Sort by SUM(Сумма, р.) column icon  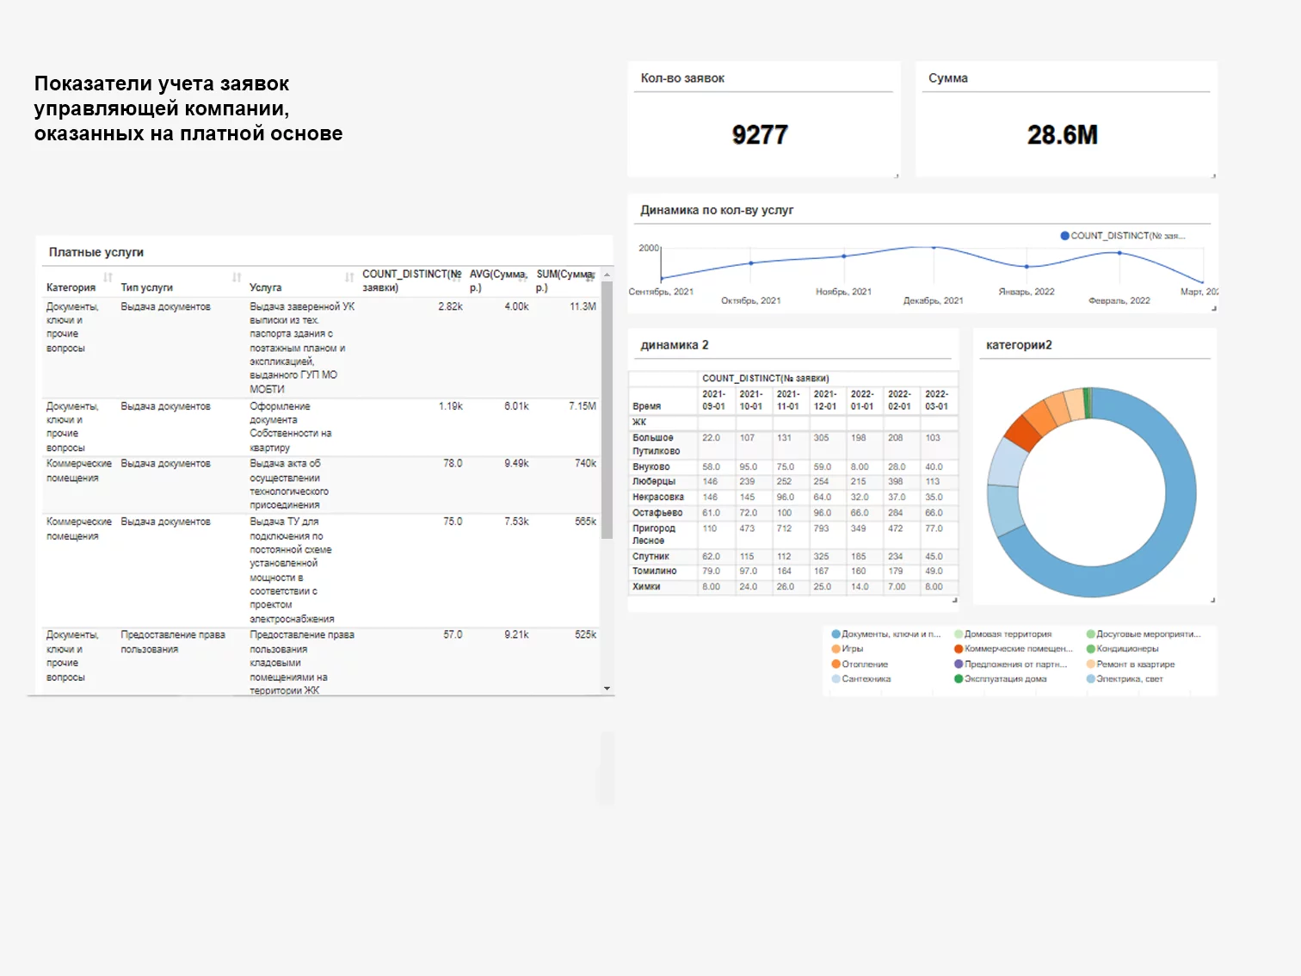(590, 277)
